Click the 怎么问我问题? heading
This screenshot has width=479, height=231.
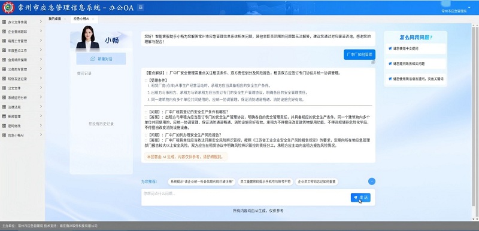[x=416, y=38]
